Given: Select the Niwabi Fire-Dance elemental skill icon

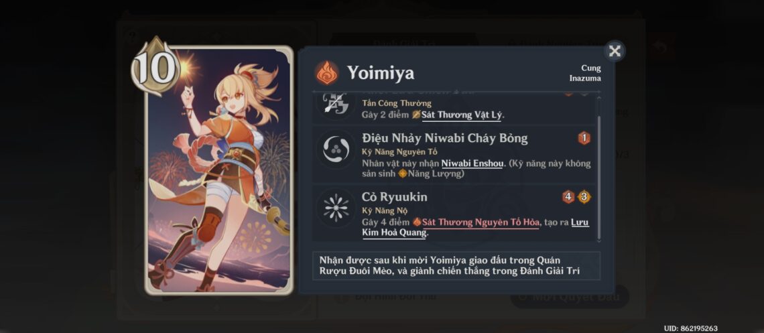Looking at the screenshot, I should tap(336, 149).
